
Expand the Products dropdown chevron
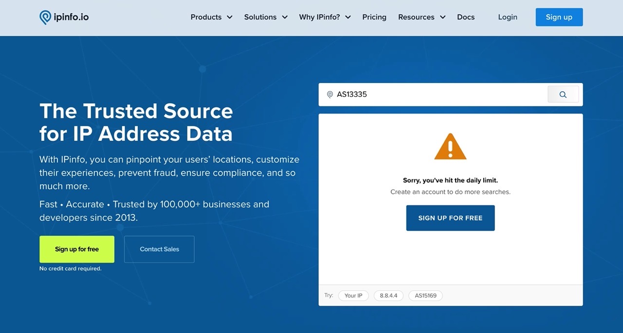(230, 17)
